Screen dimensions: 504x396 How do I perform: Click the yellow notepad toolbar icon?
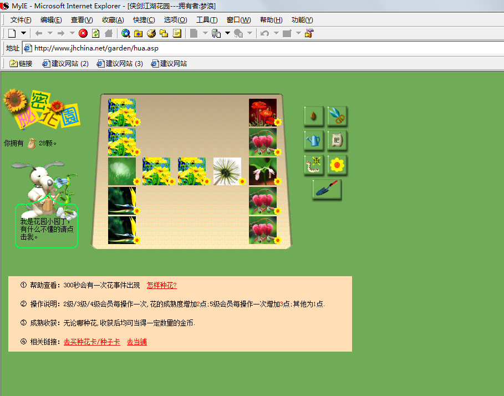click(177, 33)
